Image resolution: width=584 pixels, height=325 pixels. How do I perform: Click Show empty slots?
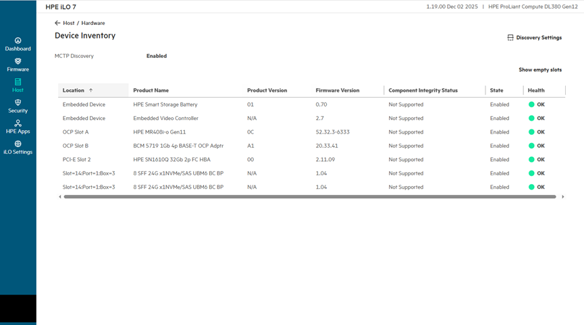click(539, 69)
